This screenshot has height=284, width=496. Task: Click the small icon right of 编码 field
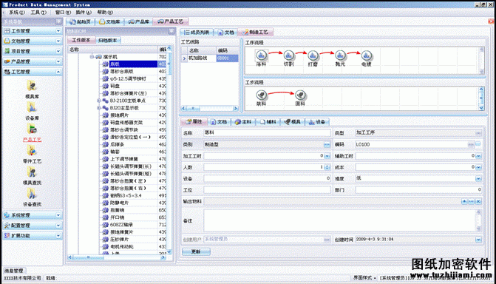click(478, 144)
